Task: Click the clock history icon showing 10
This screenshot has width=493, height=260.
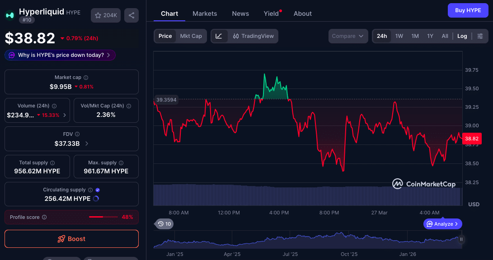Action: pyautogui.click(x=164, y=223)
